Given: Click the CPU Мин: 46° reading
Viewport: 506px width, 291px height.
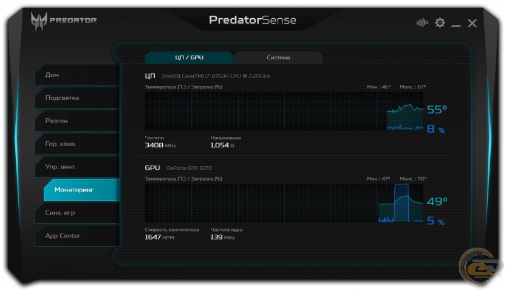Looking at the screenshot, I should pos(378,87).
